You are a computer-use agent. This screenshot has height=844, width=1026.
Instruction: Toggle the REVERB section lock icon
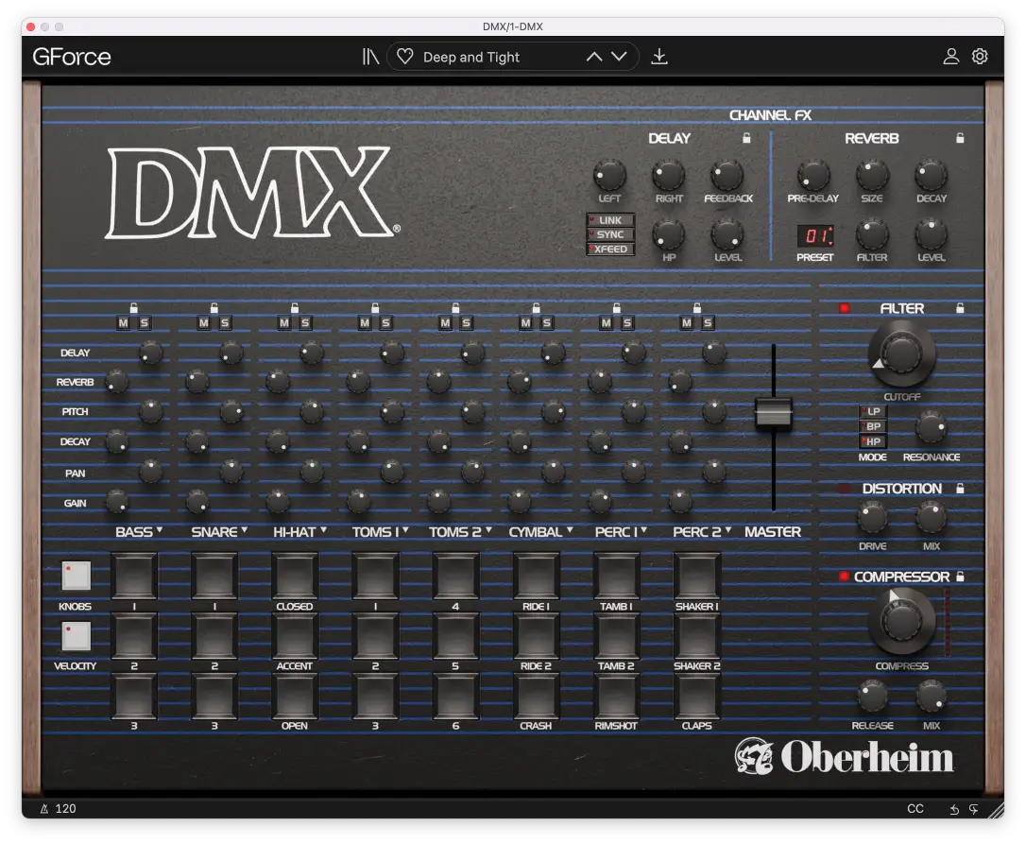point(960,137)
